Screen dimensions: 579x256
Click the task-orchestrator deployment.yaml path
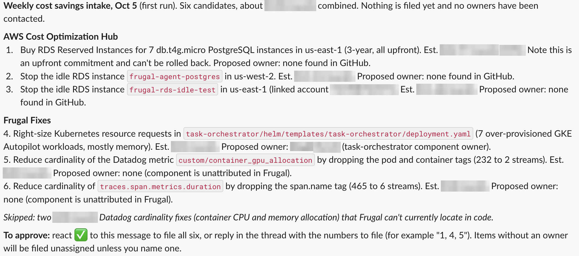328,134
